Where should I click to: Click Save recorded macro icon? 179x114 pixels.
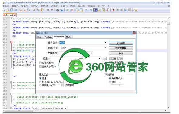tap(130, 10)
